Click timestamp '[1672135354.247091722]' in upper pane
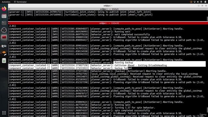Viewport: 208px width, 117px height. point(48,12)
